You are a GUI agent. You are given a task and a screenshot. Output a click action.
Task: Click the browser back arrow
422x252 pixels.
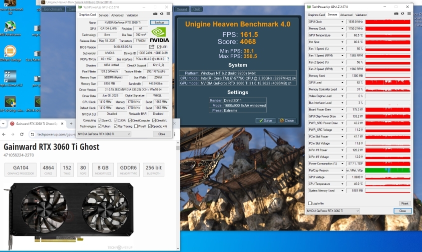pos(4,134)
